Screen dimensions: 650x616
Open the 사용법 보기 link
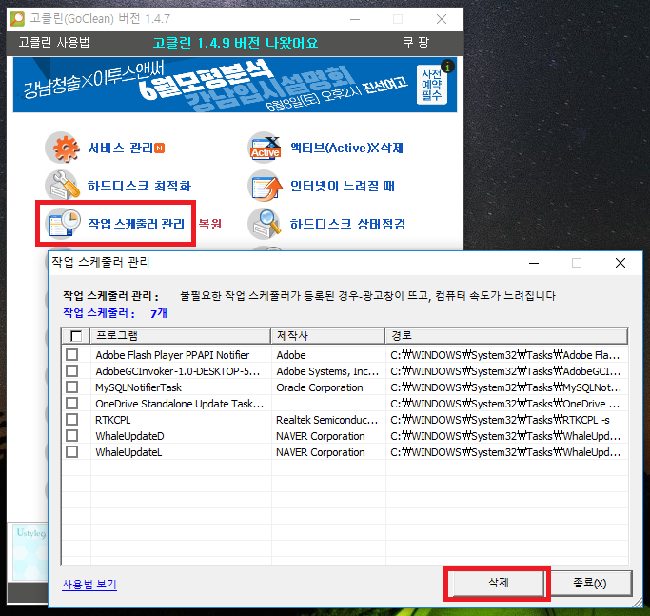[89, 584]
